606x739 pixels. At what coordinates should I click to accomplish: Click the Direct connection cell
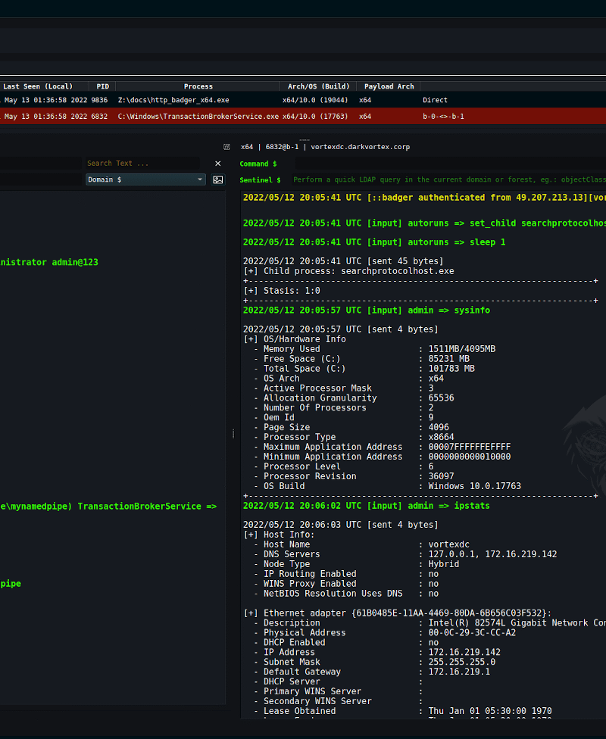[x=435, y=100]
